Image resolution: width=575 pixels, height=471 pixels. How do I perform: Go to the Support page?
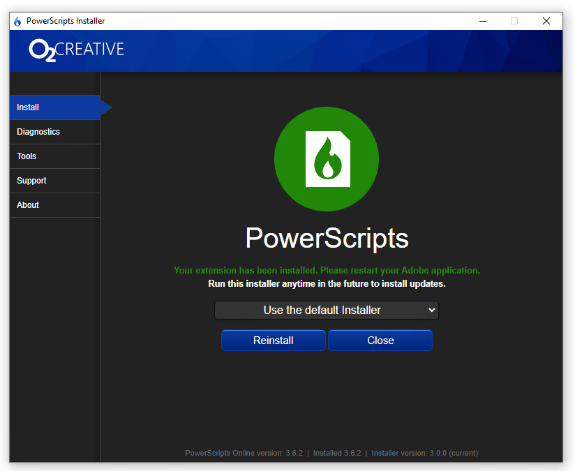click(54, 181)
